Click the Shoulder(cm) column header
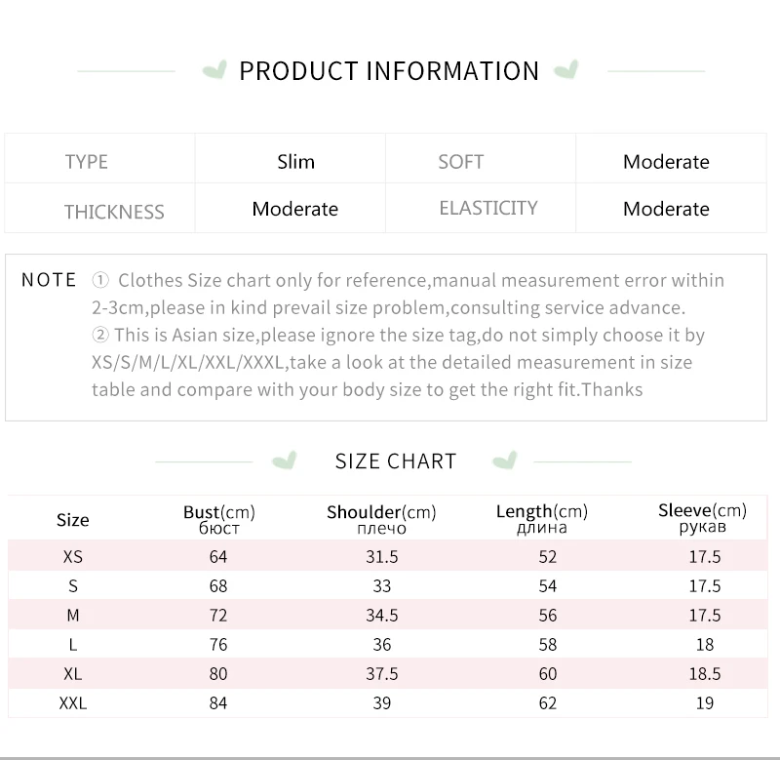Screen dimensions: 780x760 pos(381,519)
